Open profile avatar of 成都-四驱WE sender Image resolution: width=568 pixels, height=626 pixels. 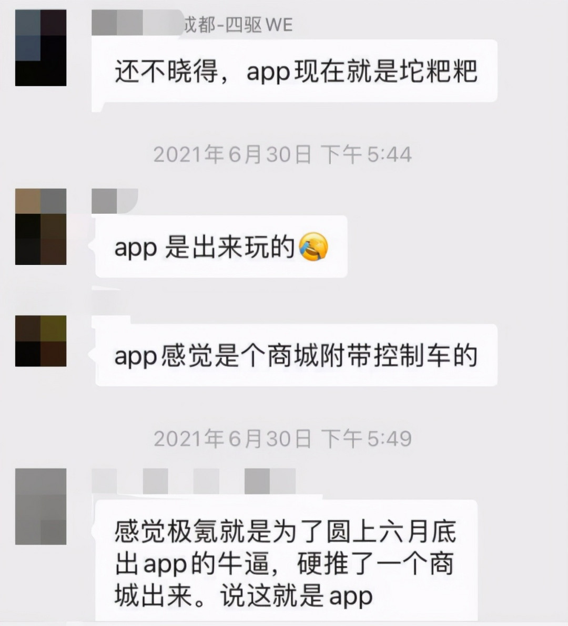tap(40, 48)
